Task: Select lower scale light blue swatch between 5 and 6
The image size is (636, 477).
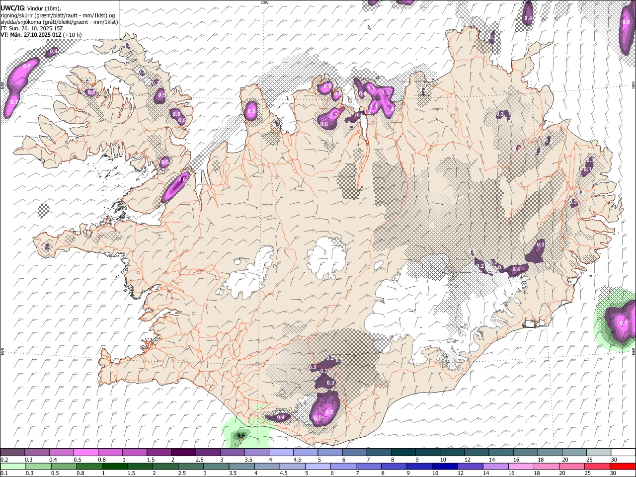Action: coord(318,467)
